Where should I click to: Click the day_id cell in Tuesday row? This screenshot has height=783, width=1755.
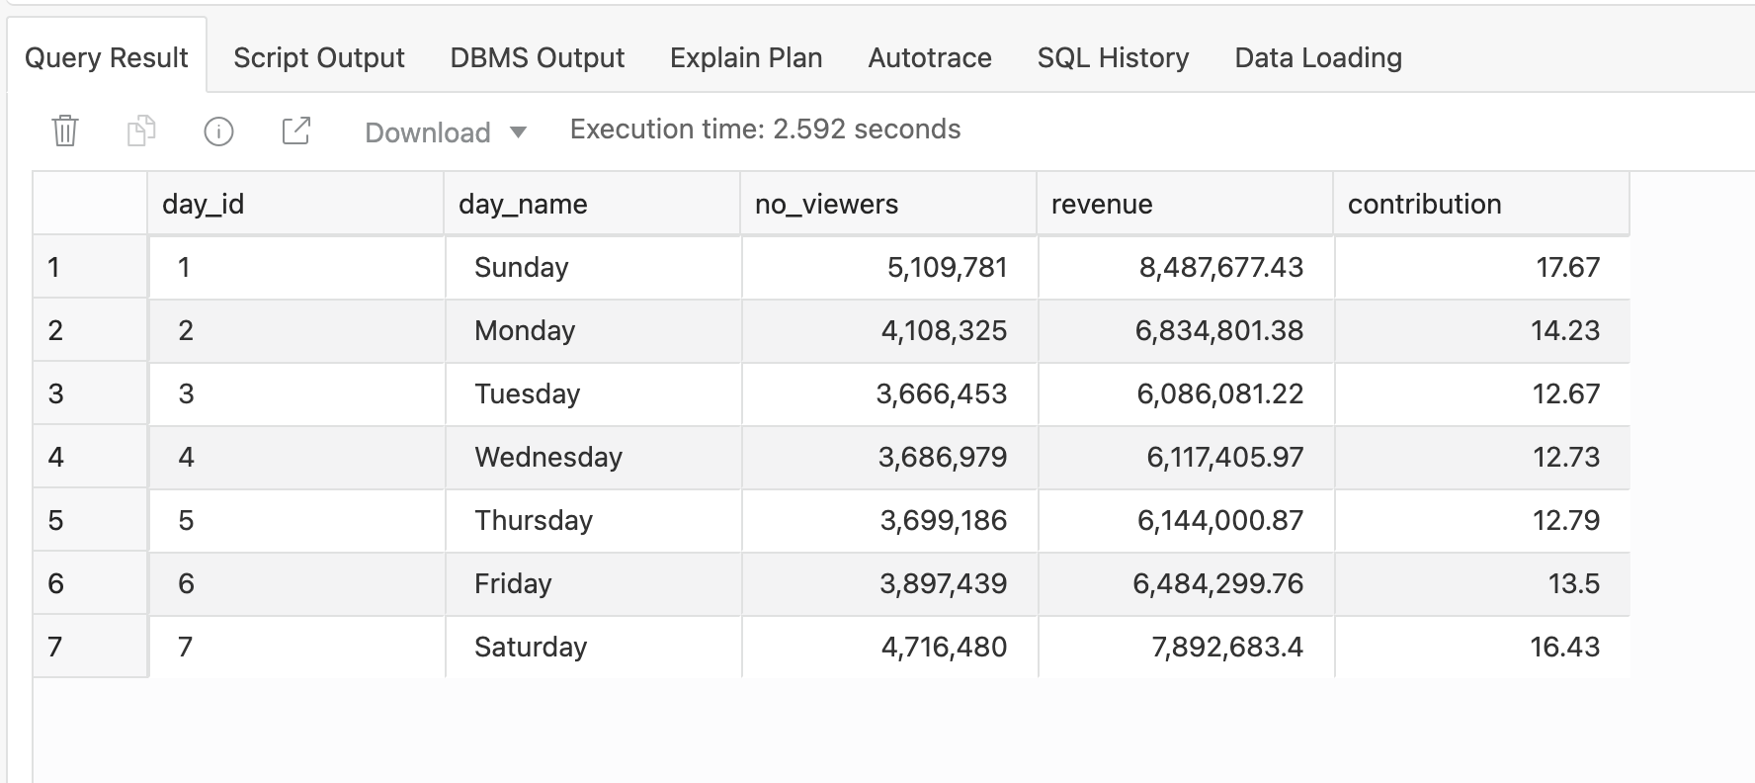296,393
